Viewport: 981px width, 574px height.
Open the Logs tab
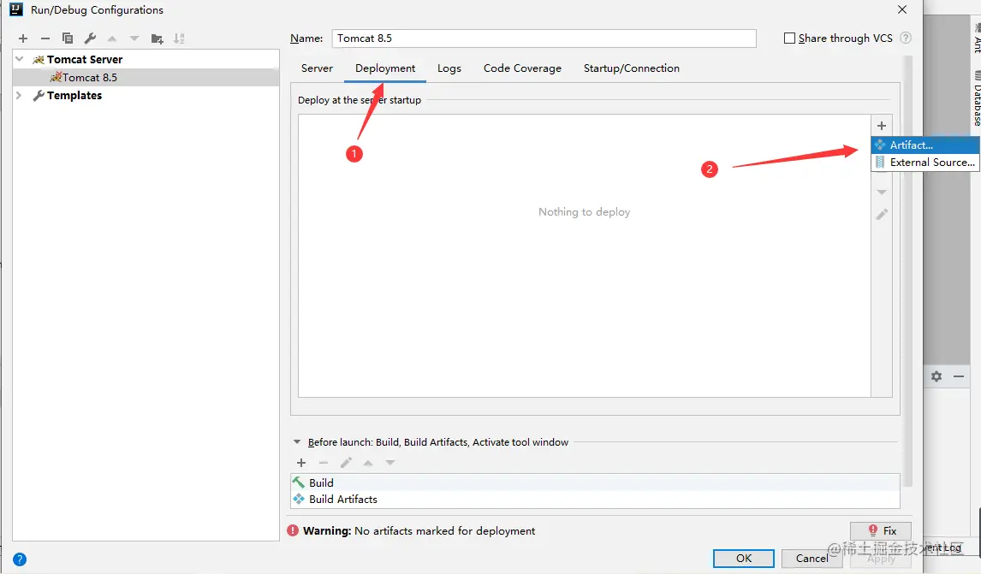click(x=449, y=68)
